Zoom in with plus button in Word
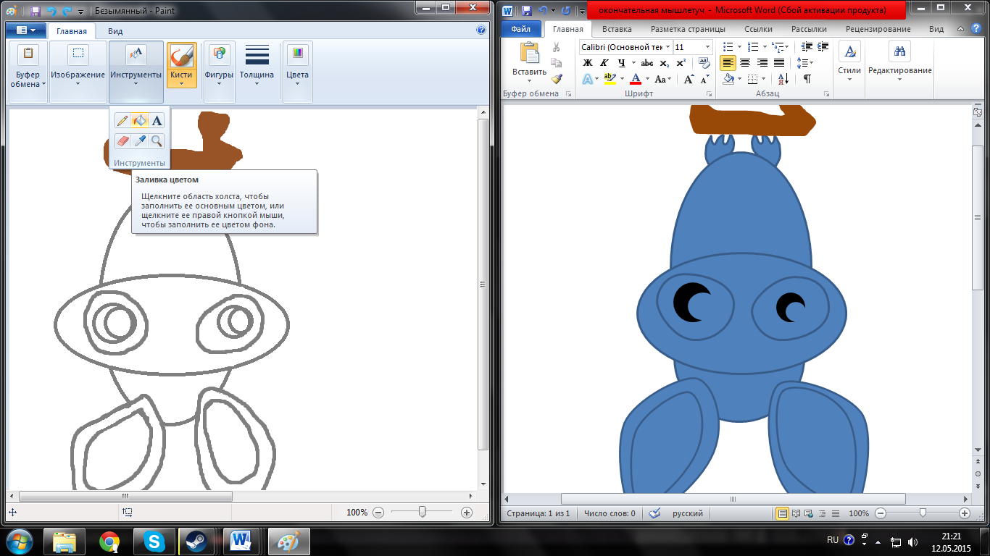 [965, 513]
